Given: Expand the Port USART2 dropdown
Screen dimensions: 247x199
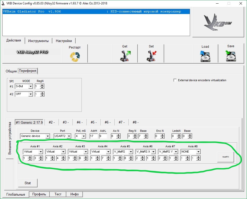Looking at the screenshot, I should point(69,136).
